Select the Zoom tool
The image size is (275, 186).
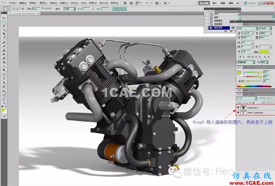pos(4,103)
